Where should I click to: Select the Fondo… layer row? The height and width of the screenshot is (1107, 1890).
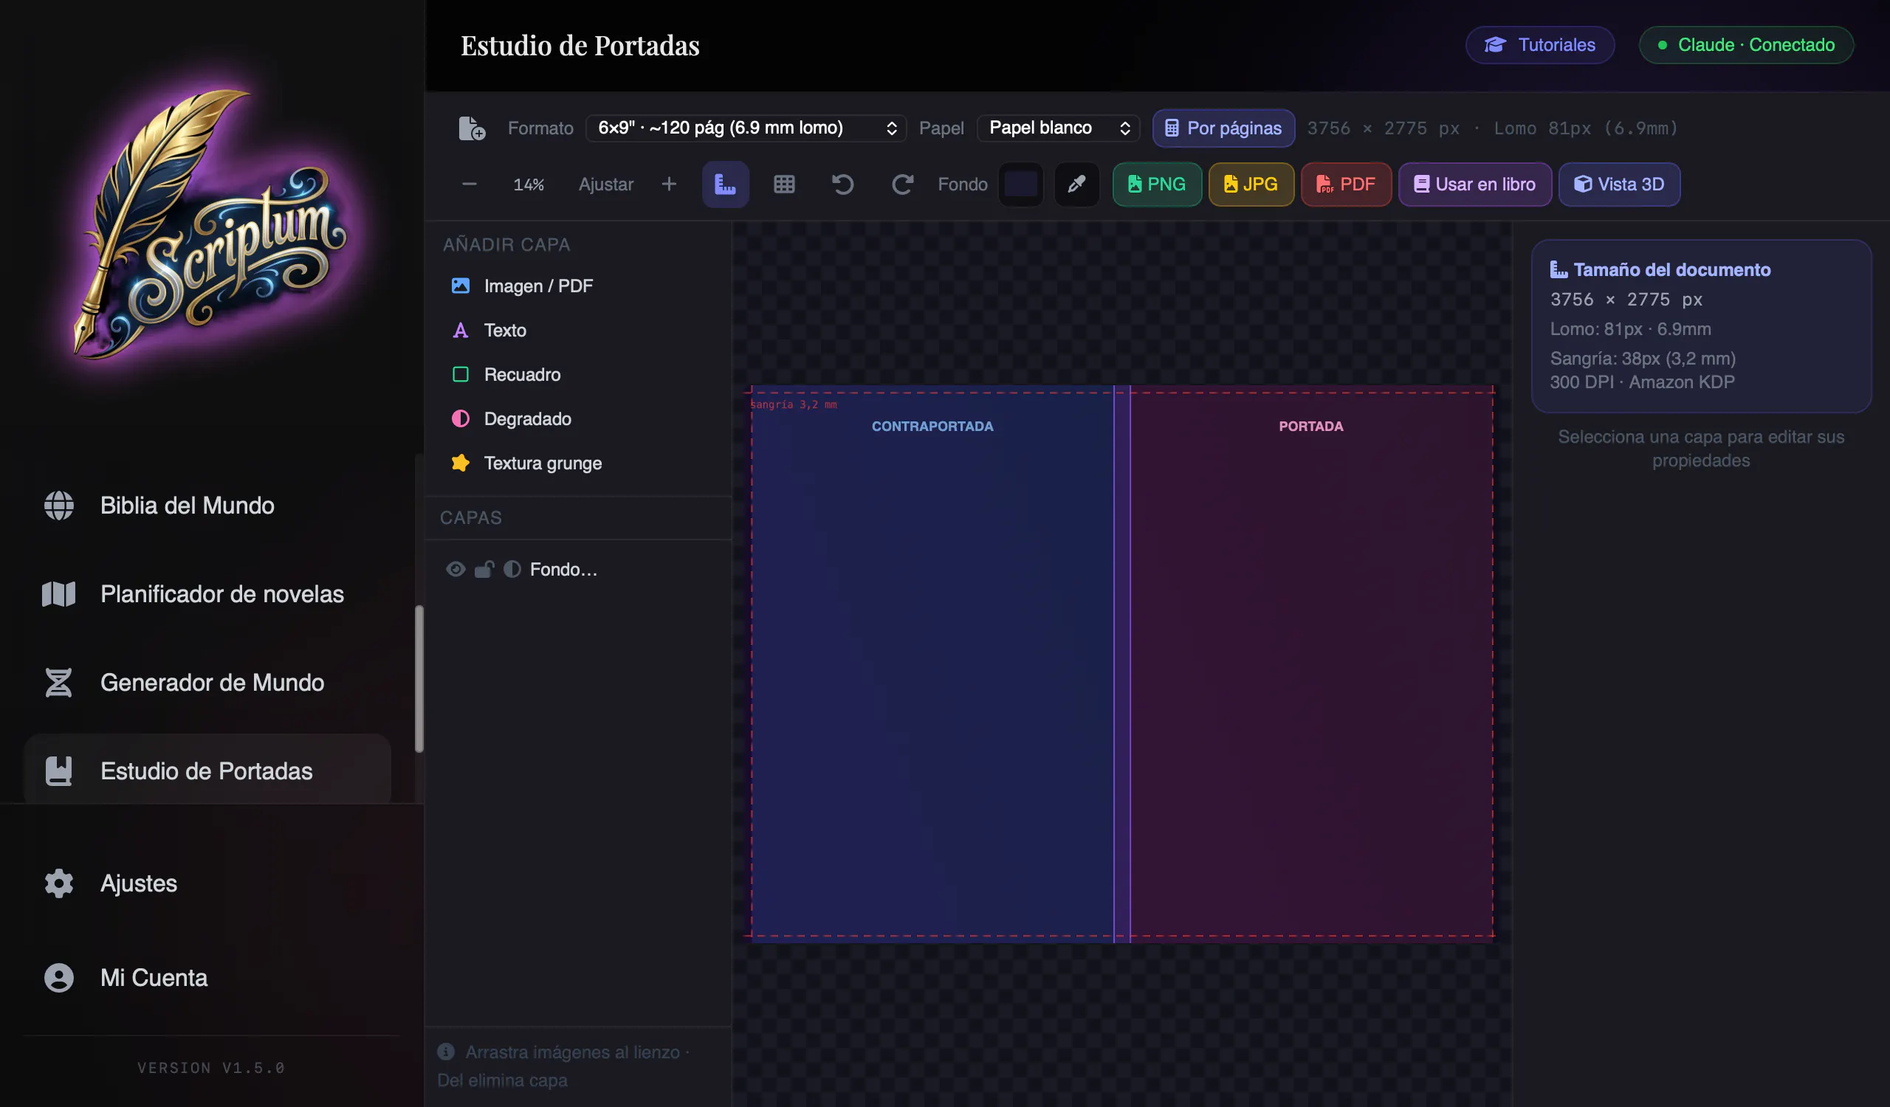[x=578, y=570]
